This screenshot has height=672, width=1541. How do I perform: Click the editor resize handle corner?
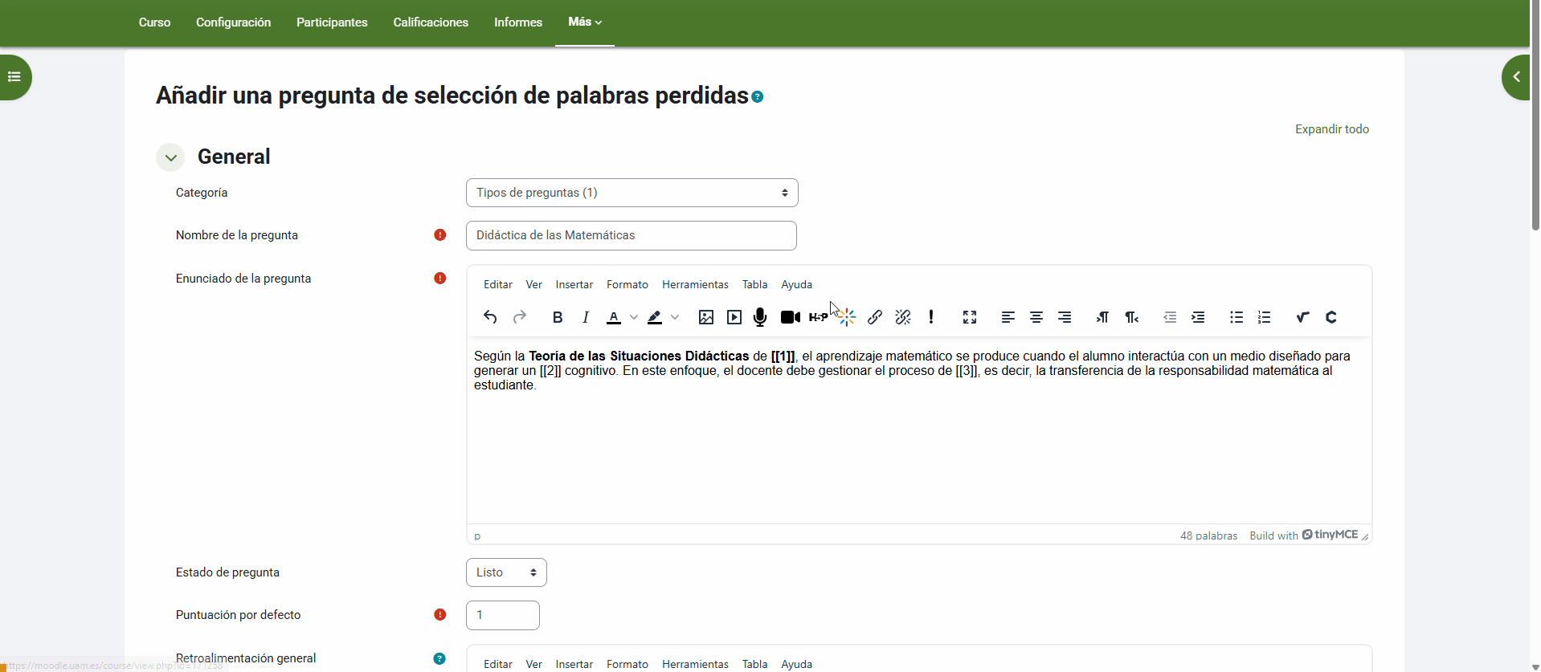coord(1365,536)
